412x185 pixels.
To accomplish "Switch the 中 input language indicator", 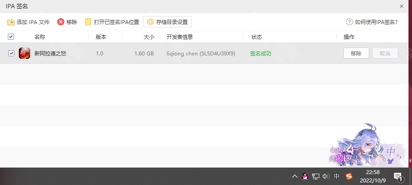I will (x=337, y=176).
